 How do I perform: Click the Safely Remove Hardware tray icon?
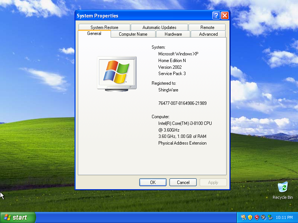click(x=270, y=217)
